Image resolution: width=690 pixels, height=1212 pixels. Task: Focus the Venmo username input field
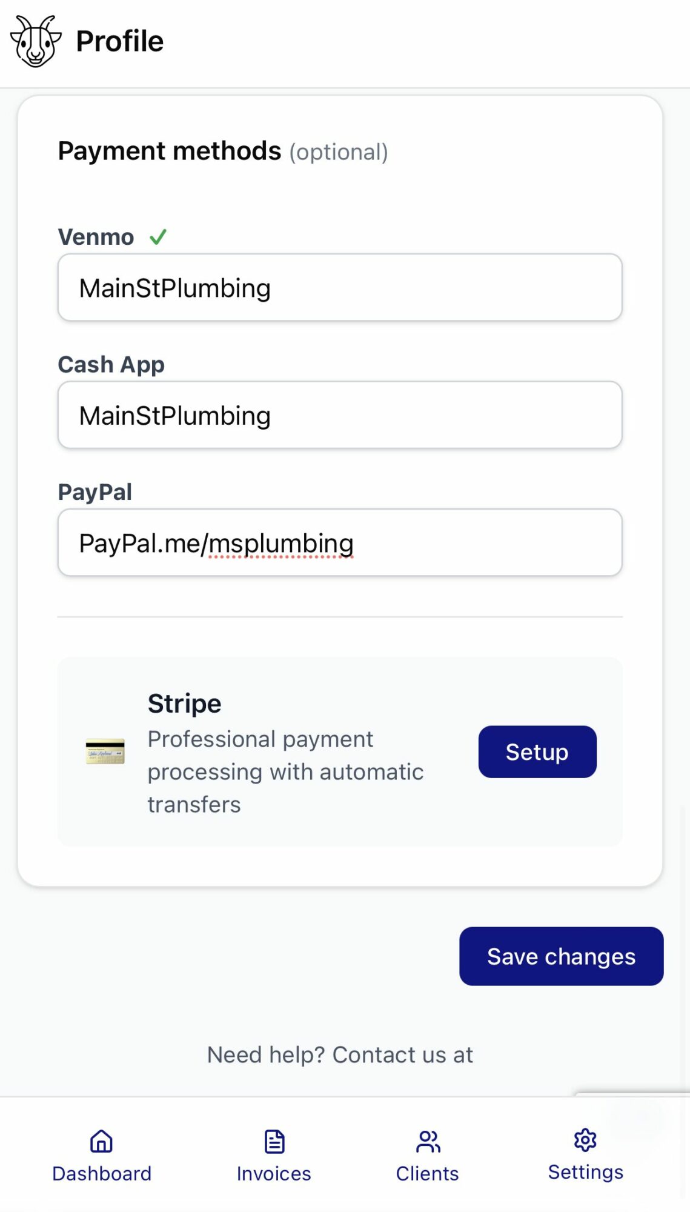[x=340, y=288]
